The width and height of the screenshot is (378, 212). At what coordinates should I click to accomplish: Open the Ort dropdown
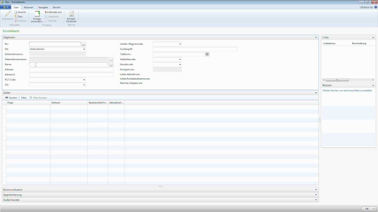84,85
